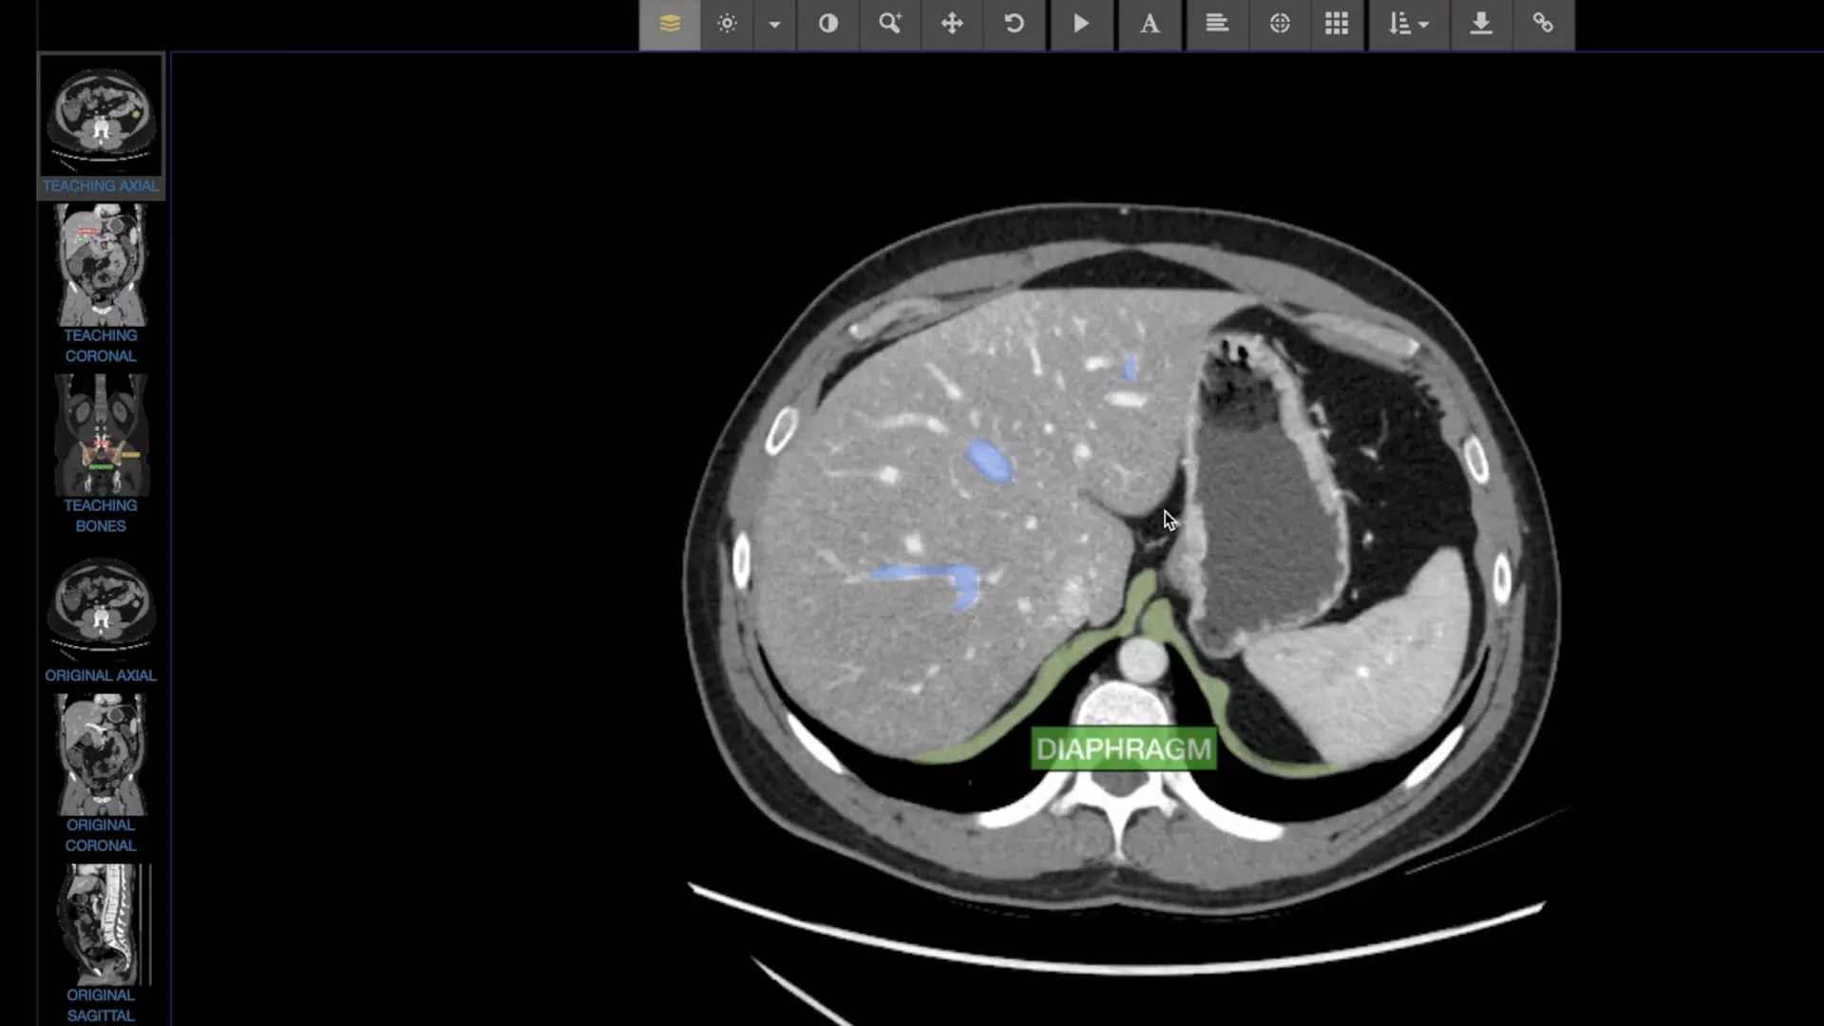1824x1026 pixels.
Task: Start cine playback with play button
Action: [x=1081, y=24]
